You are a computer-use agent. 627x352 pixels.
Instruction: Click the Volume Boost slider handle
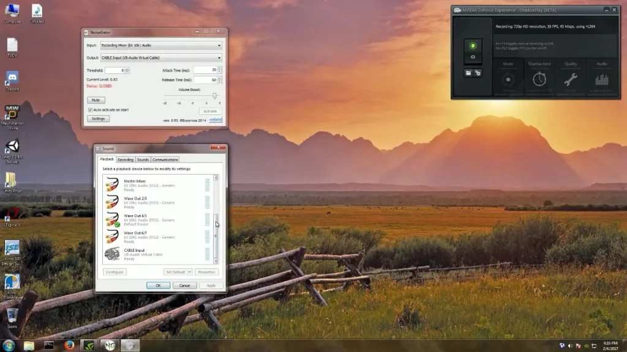[214, 96]
